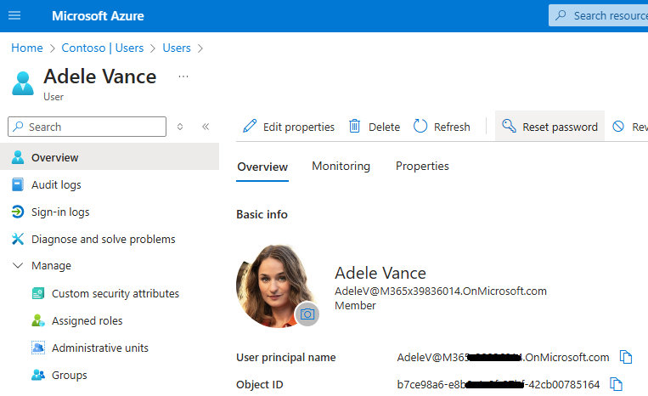
Task: Click the Adele Vance page title
Action: pyautogui.click(x=100, y=76)
